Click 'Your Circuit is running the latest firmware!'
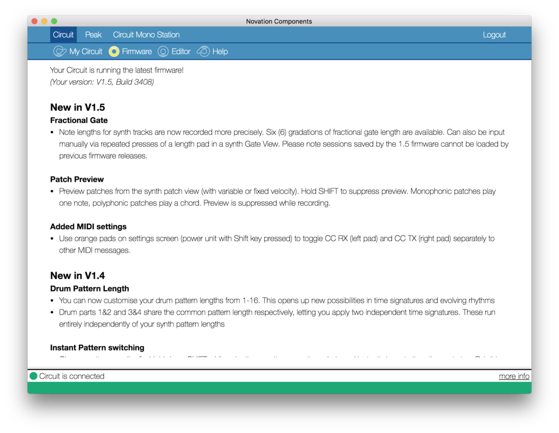559x433 pixels. click(117, 70)
